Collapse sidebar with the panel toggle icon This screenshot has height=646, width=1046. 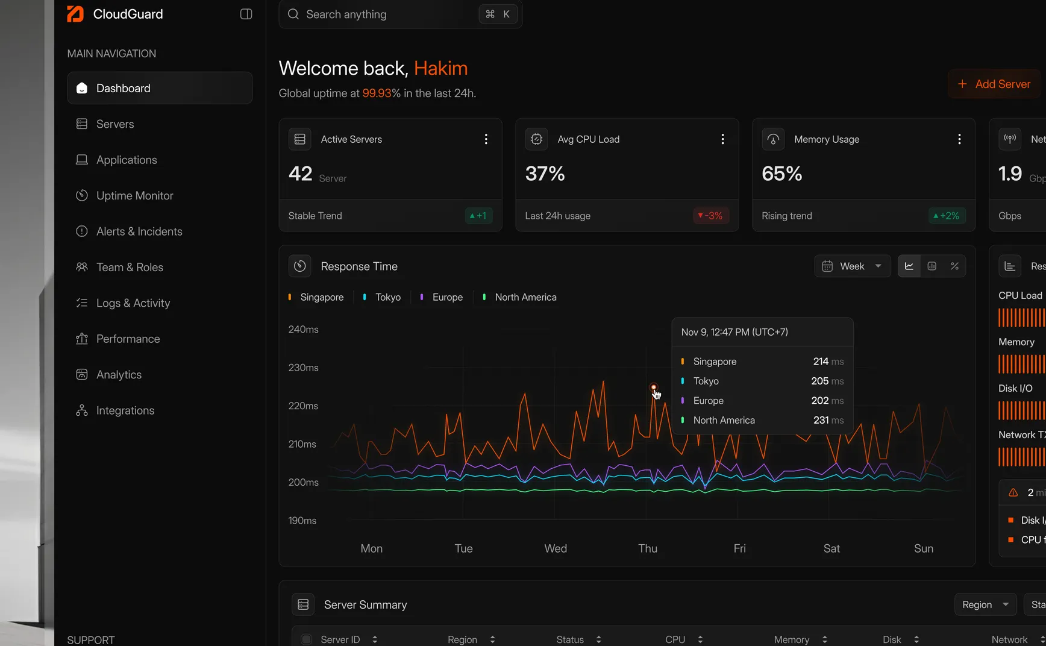pos(246,14)
